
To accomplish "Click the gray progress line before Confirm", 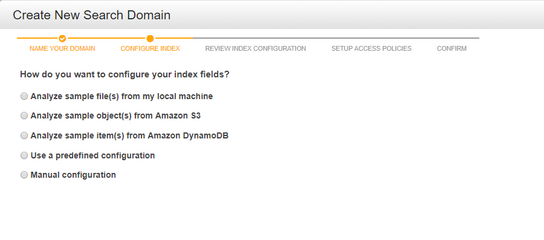I will pos(336,38).
